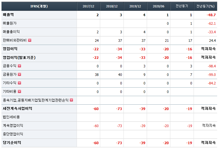Select the 매출원가 row label
This screenshot has width=220, height=149.
(x=10, y=23)
